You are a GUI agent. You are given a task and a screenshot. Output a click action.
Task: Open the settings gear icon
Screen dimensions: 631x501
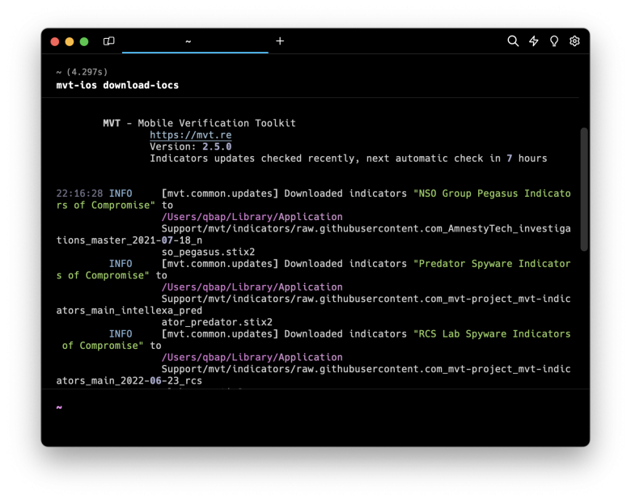574,41
